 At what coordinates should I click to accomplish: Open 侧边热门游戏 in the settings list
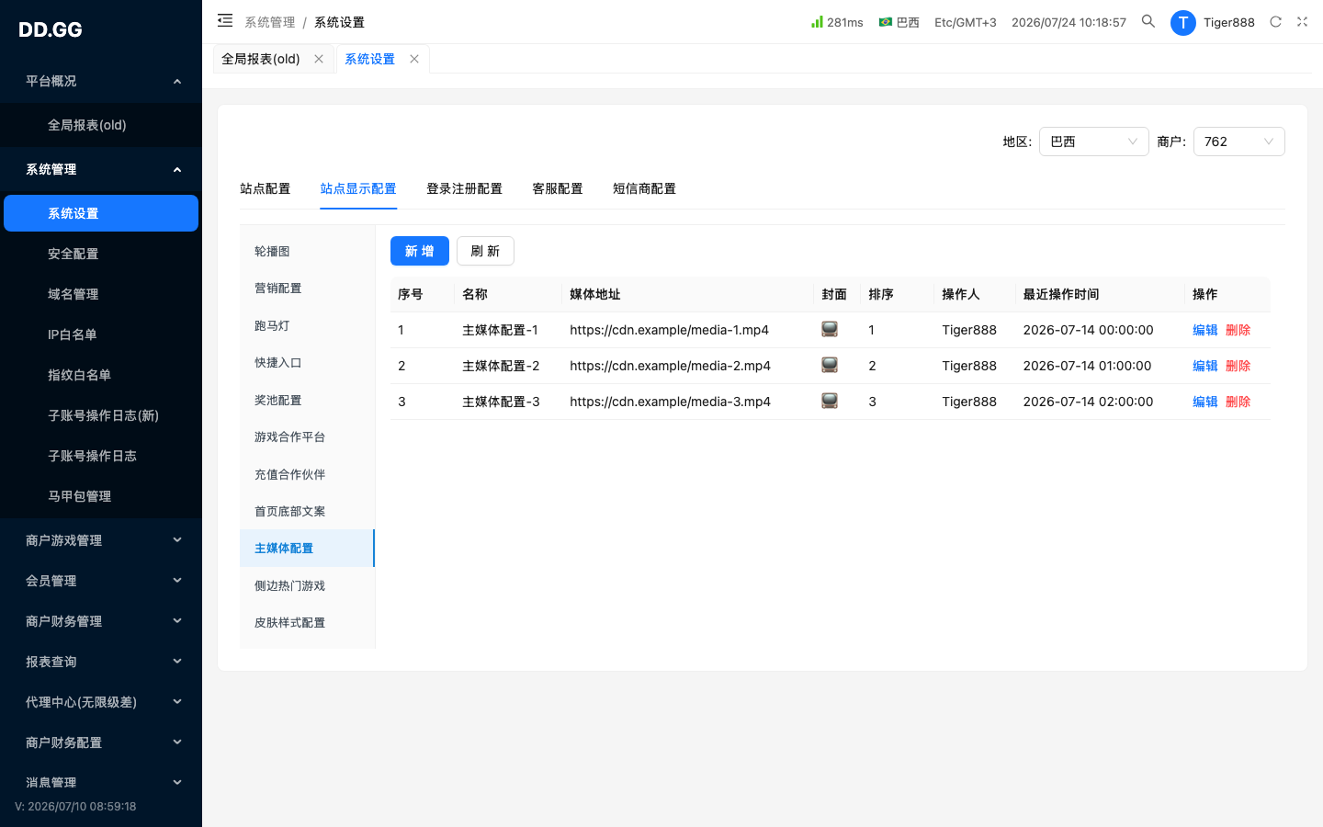307,585
